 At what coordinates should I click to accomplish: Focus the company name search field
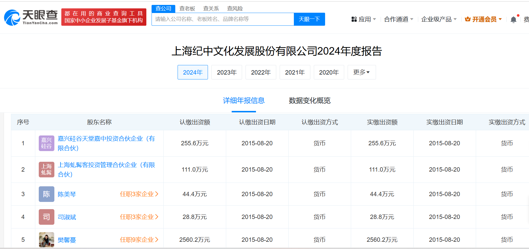[x=223, y=19]
